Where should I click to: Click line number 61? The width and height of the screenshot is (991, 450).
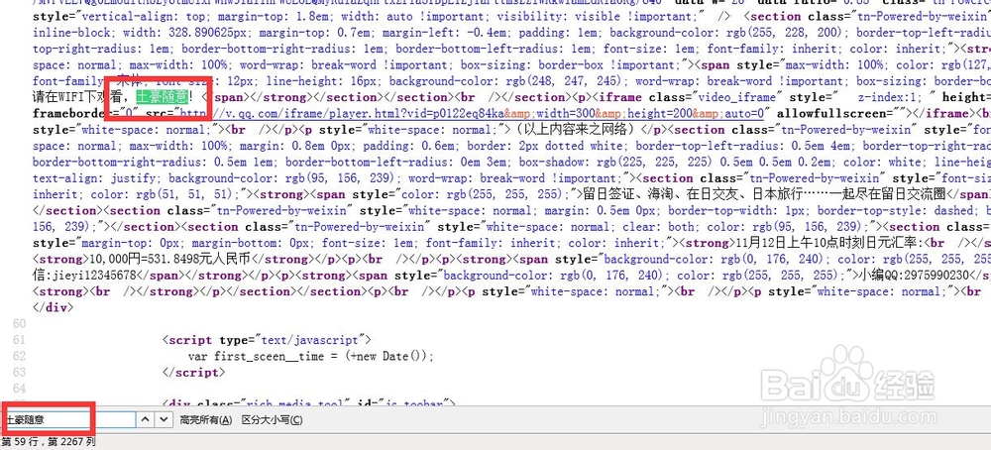pos(19,340)
